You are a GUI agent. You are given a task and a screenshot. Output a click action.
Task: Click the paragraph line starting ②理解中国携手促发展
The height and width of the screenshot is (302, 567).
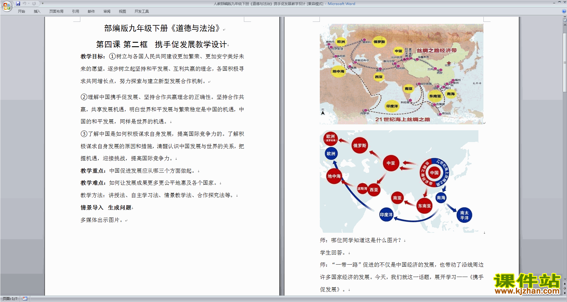pyautogui.click(x=162, y=97)
